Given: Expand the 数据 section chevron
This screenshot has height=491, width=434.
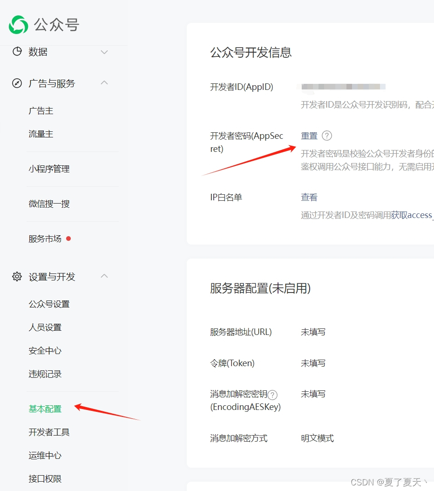Looking at the screenshot, I should (x=104, y=52).
